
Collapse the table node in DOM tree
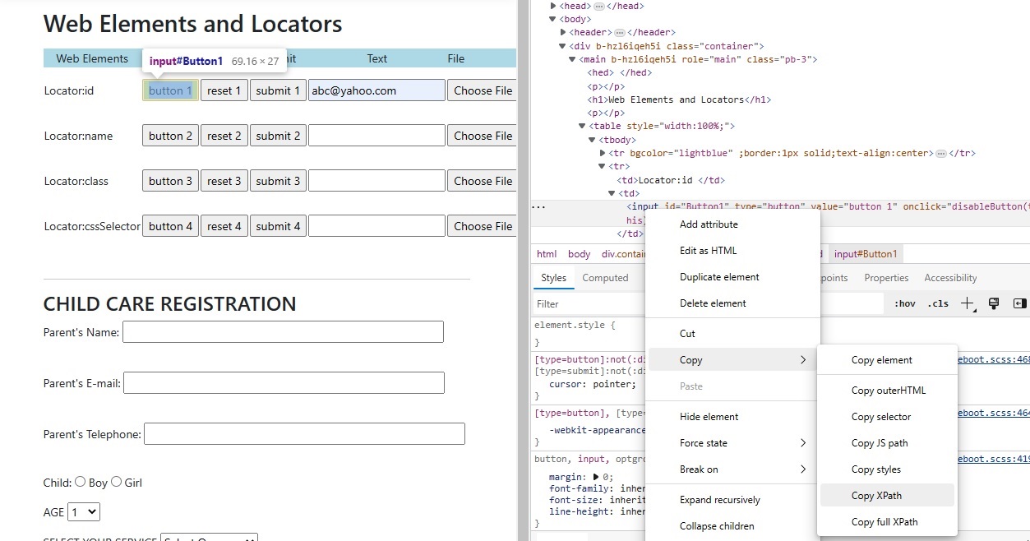click(583, 126)
